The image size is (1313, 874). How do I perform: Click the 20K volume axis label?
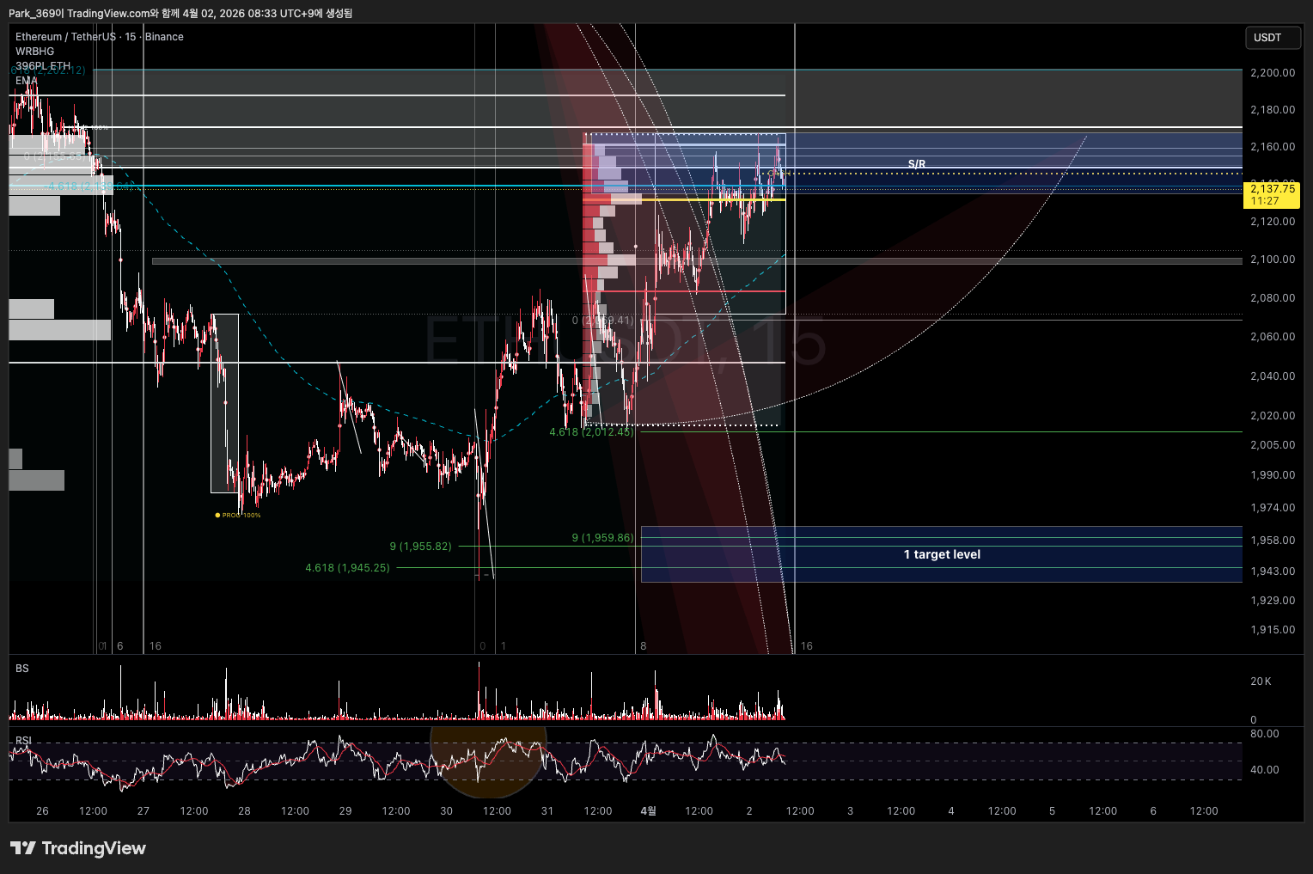tap(1261, 681)
